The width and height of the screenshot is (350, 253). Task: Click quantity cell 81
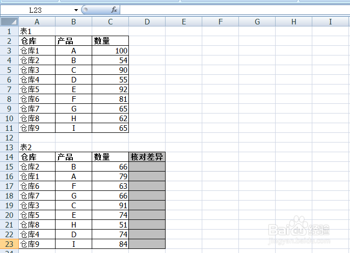tap(110, 99)
